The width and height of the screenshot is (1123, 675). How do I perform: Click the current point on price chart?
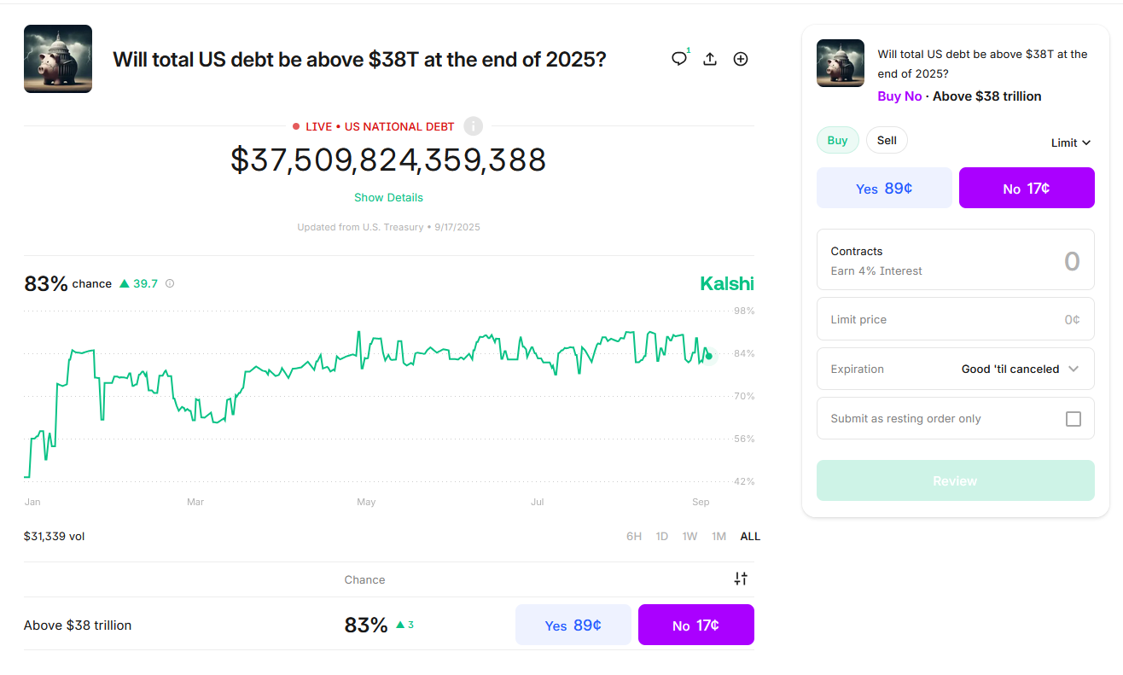point(709,355)
